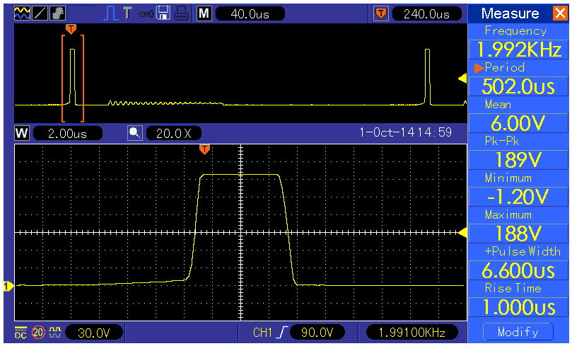Select the Maximum 188V measurement
Image resolution: width=572 pixels, height=351 pixels.
click(x=518, y=225)
